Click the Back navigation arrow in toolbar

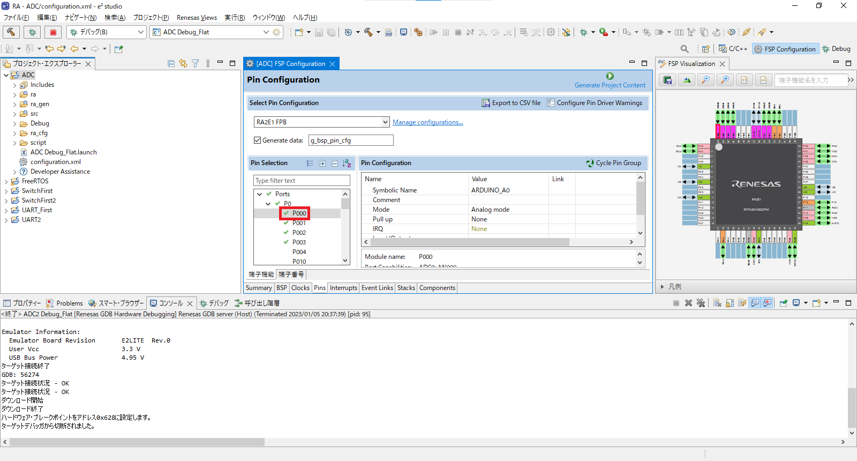74,49
